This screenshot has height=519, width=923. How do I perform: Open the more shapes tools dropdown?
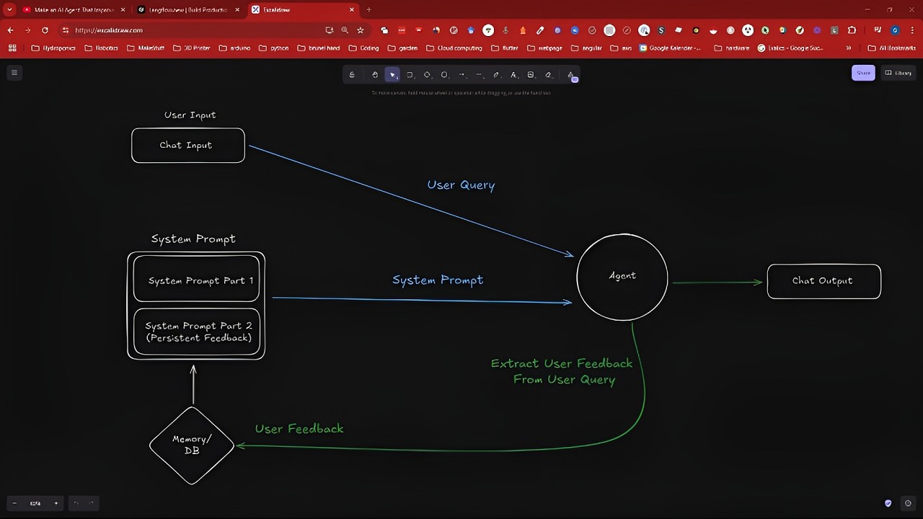pos(571,75)
